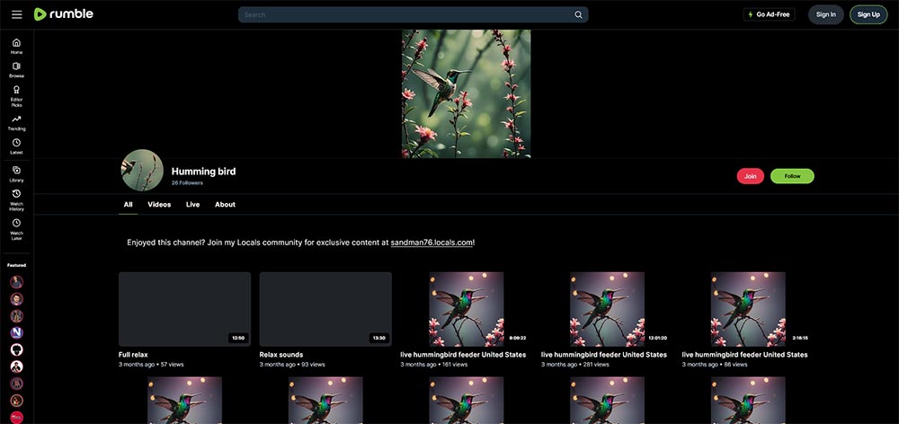Open the Full relax video thumbnail
Viewport: 899px width, 424px height.
tap(184, 309)
